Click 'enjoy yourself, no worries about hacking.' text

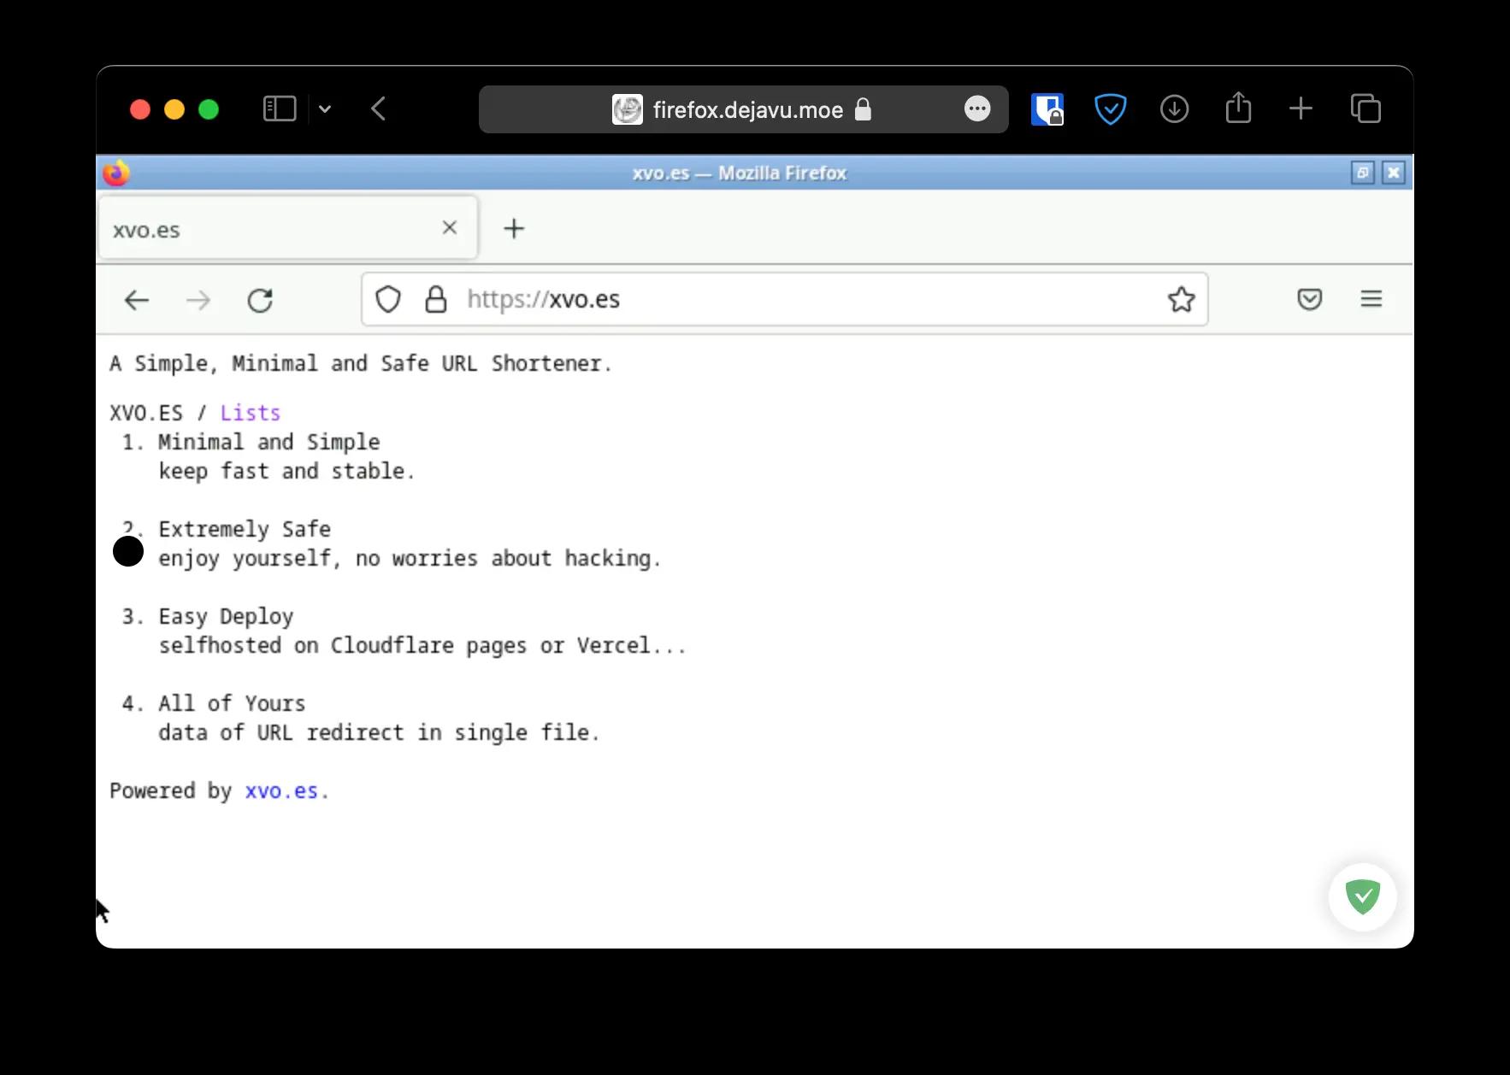pos(410,558)
